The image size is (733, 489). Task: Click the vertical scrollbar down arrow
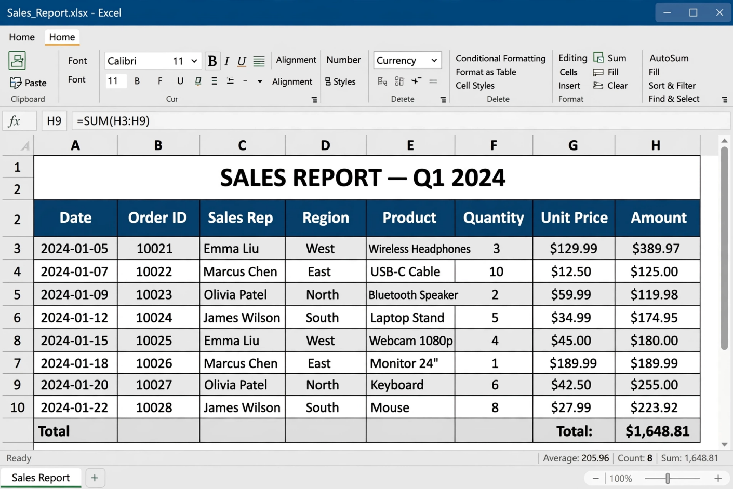[x=724, y=445]
